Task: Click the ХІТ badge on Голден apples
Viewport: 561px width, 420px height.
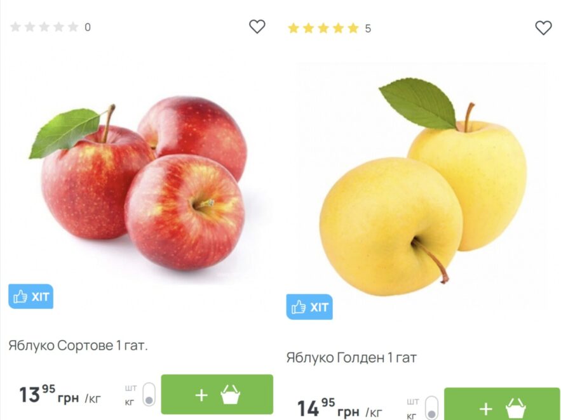Action: [x=309, y=307]
